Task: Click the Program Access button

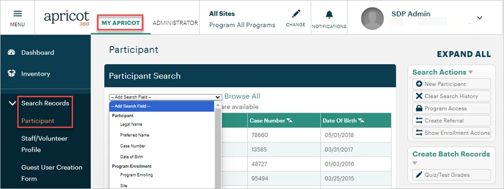Action: (451, 108)
